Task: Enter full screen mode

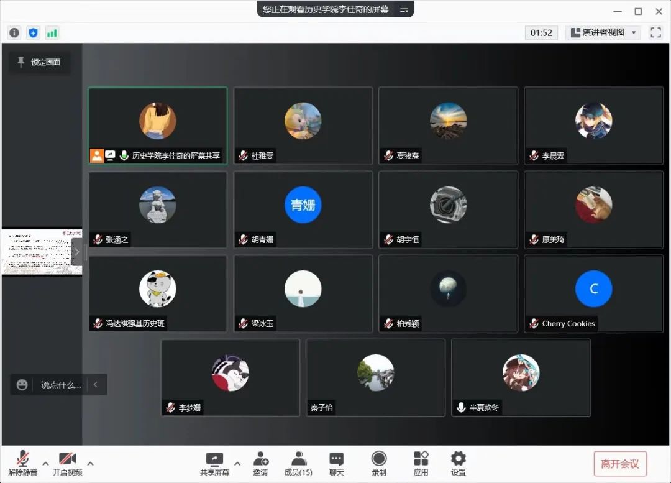Action: click(655, 32)
